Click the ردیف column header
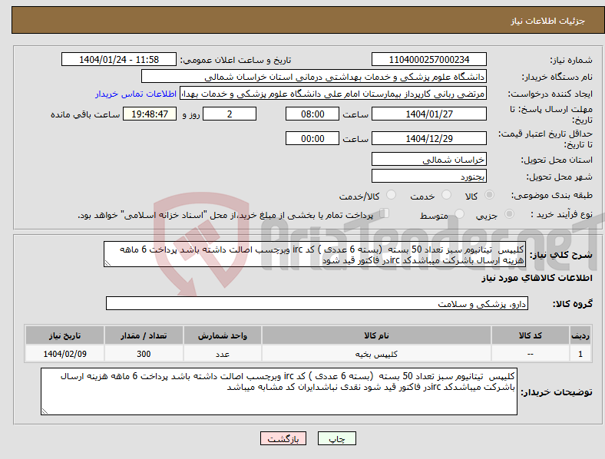The image size is (605, 459). coord(580,335)
